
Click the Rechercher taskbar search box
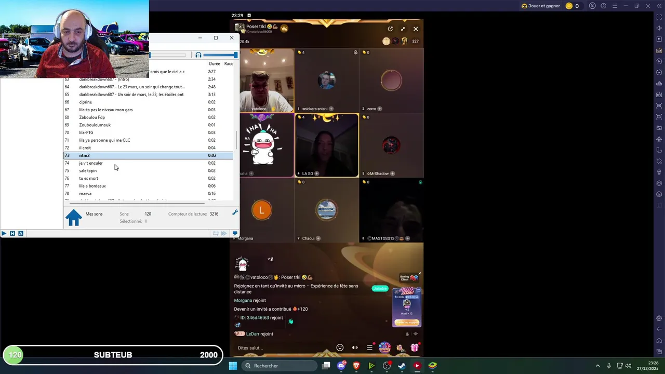point(280,366)
